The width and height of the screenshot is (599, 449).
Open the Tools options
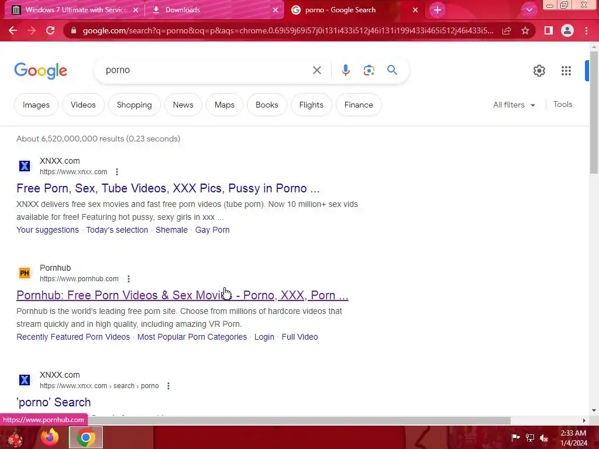pyautogui.click(x=563, y=104)
